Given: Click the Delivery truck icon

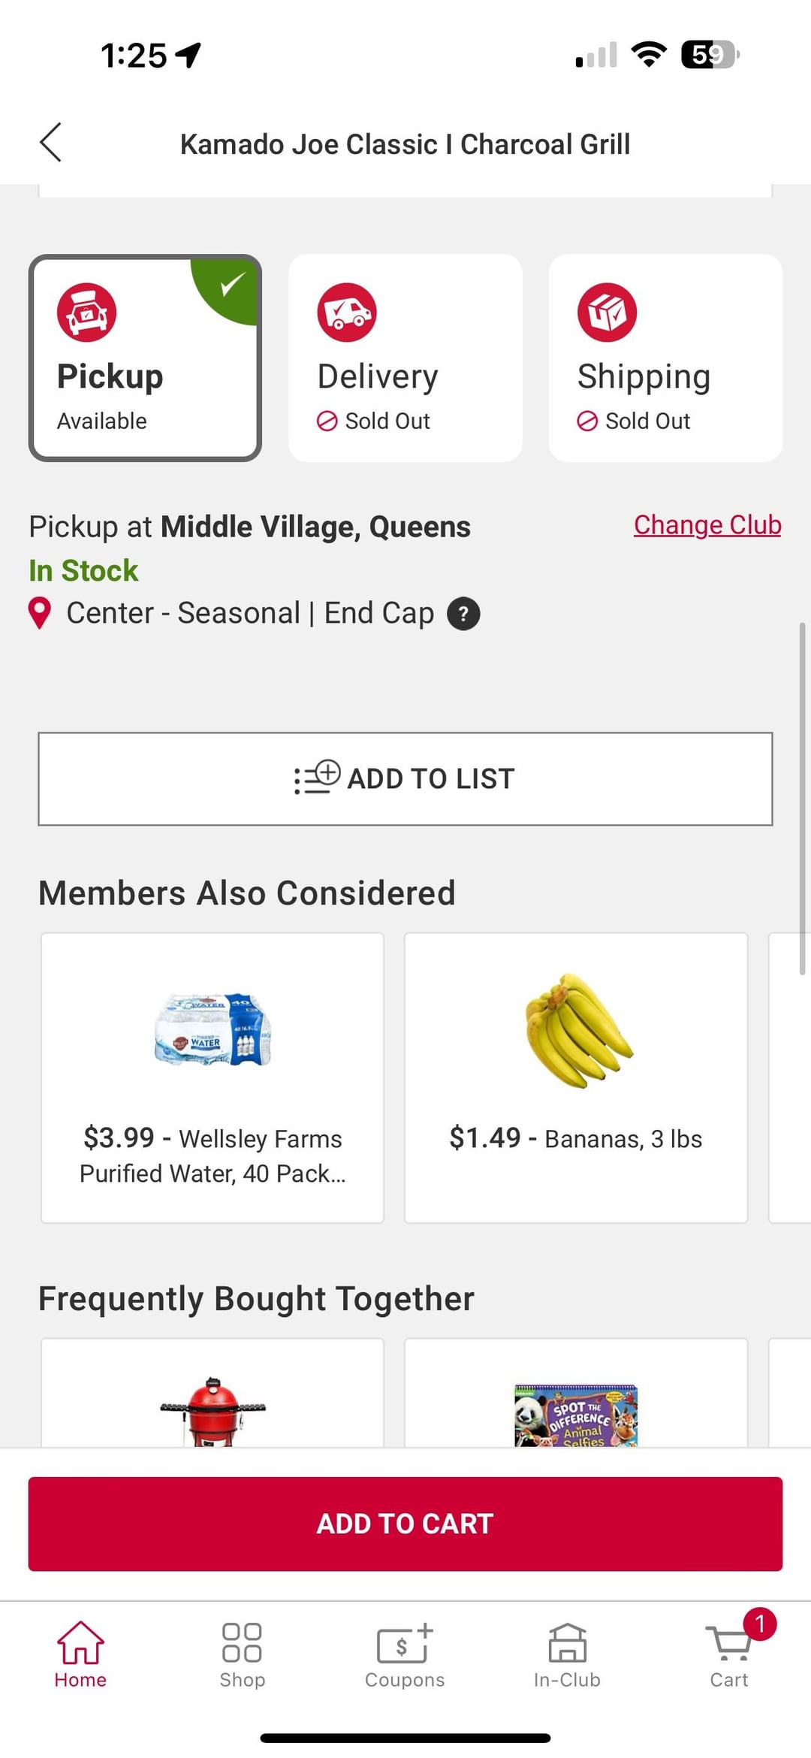Looking at the screenshot, I should coord(346,313).
